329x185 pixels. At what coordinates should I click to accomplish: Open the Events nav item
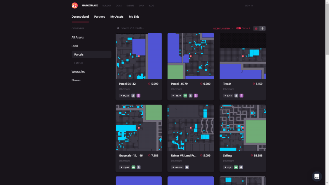click(130, 6)
